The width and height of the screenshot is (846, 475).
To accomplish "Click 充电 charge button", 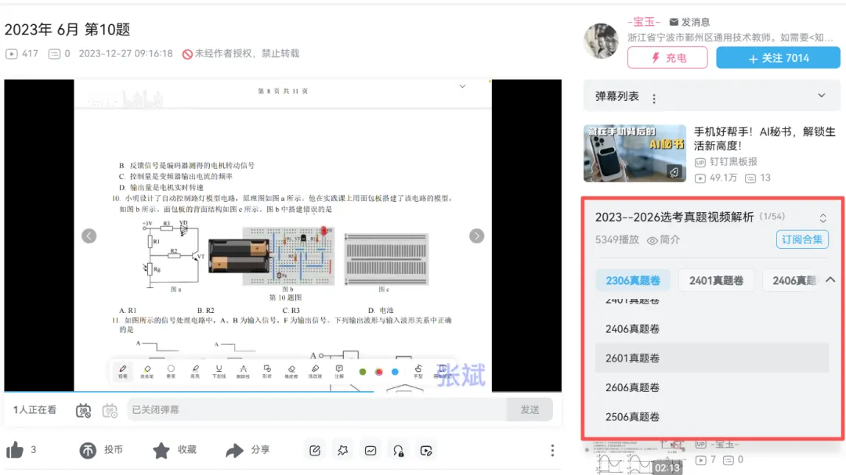I will tap(667, 58).
